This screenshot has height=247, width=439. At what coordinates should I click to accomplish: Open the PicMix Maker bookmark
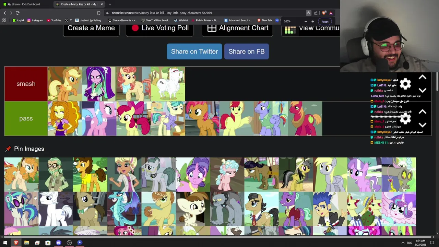(205, 20)
